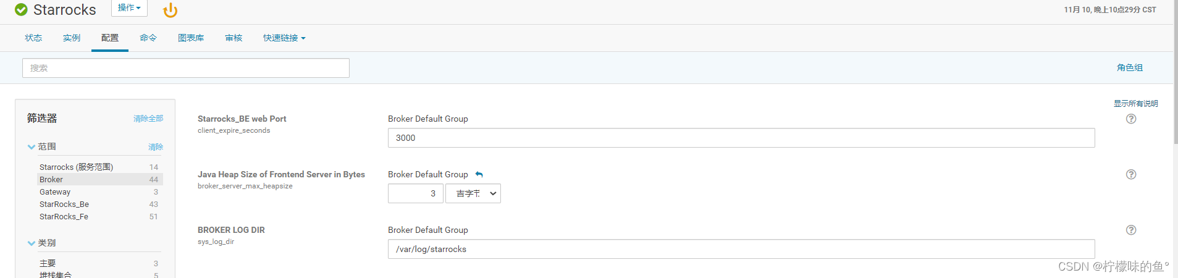Image resolution: width=1178 pixels, height=278 pixels.
Task: Open the 快速链接 quick links dropdown
Action: (x=284, y=38)
